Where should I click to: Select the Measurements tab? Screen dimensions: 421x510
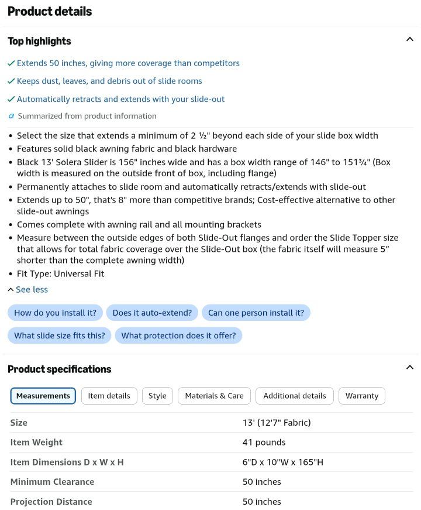(x=43, y=396)
